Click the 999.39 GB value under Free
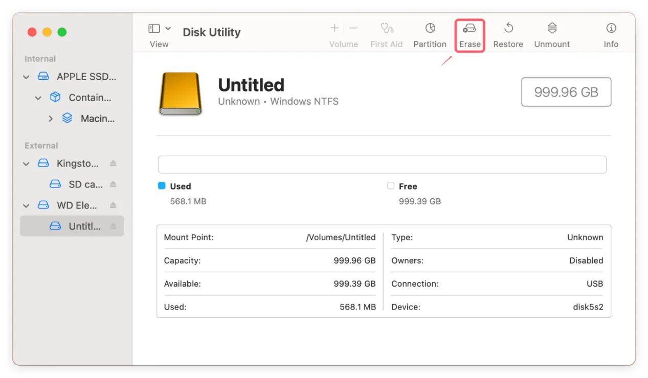Screen dimensions: 648x378 [420, 201]
